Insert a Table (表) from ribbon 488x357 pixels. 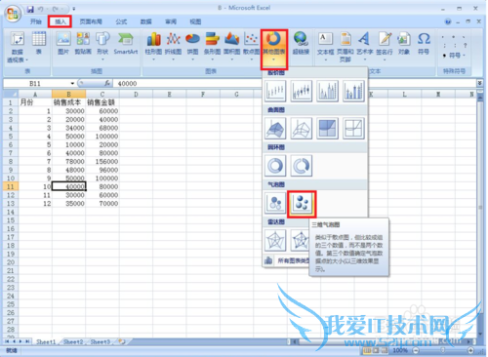pos(38,43)
